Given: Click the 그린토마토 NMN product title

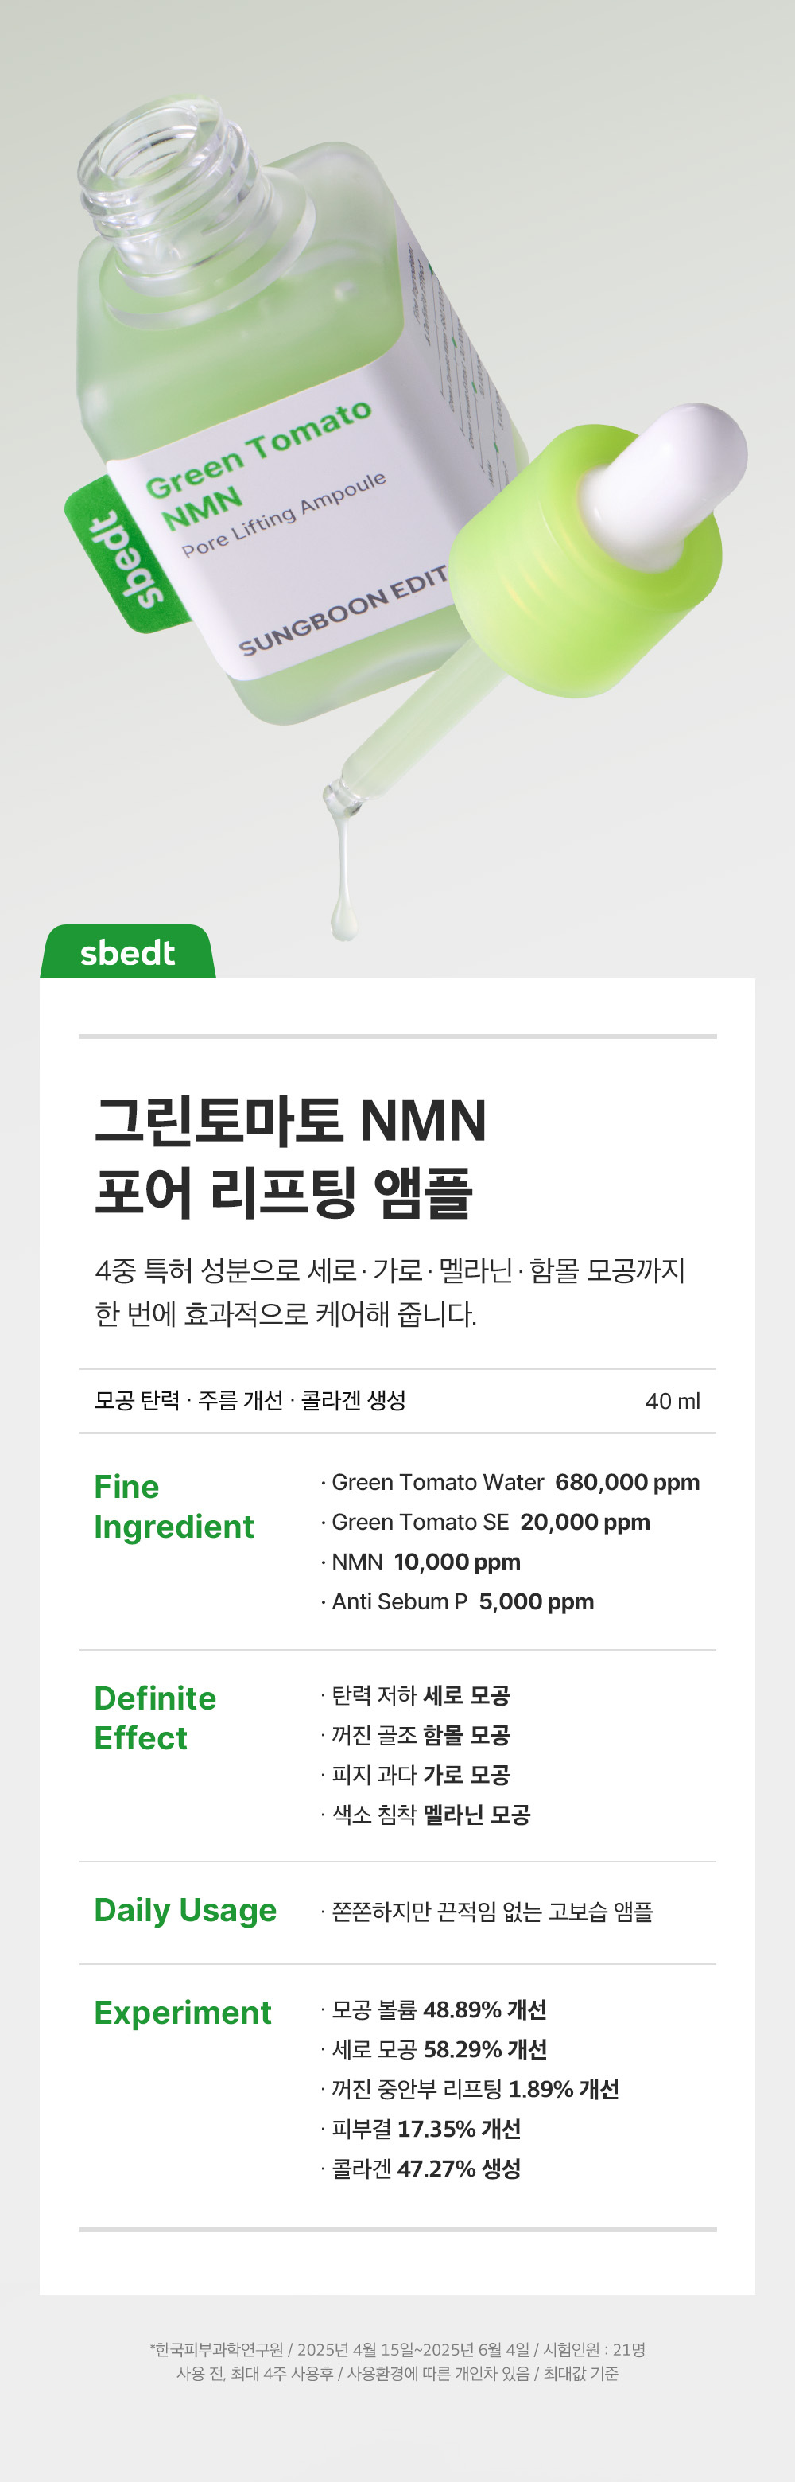Looking at the screenshot, I should [291, 1122].
